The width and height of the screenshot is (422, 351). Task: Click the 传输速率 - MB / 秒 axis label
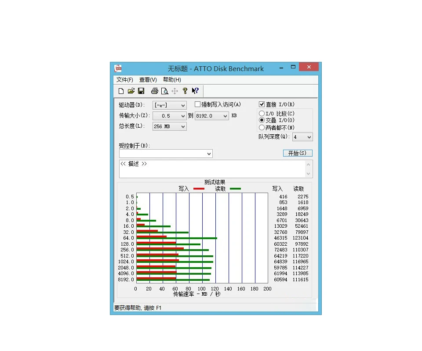pos(197,294)
